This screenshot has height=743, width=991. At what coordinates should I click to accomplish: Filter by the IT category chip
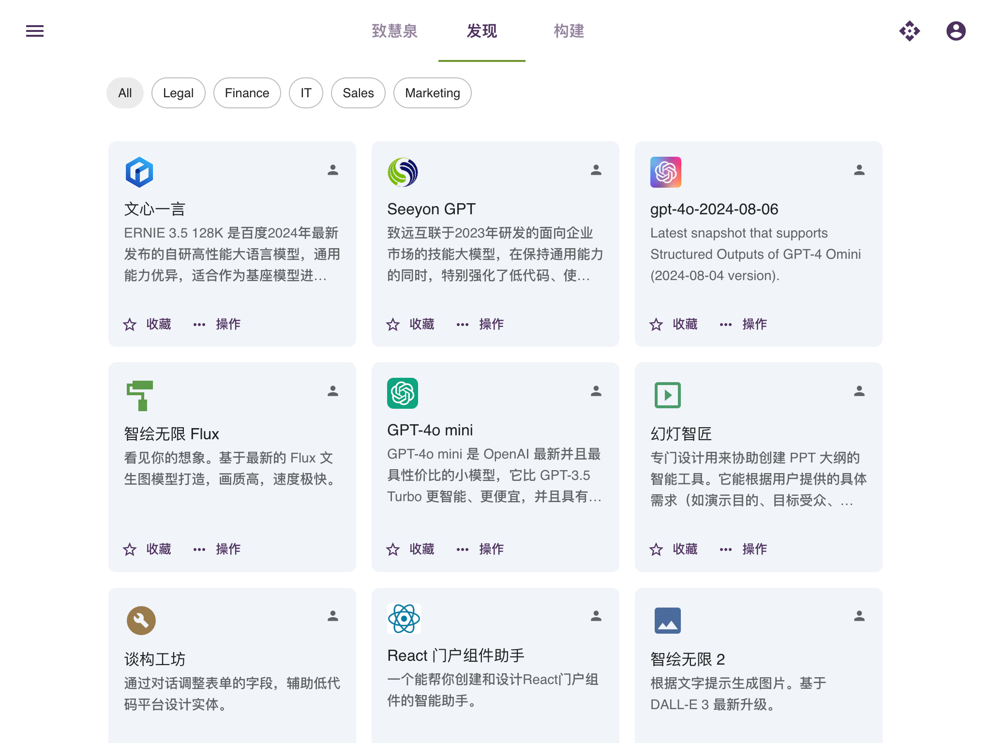point(306,93)
